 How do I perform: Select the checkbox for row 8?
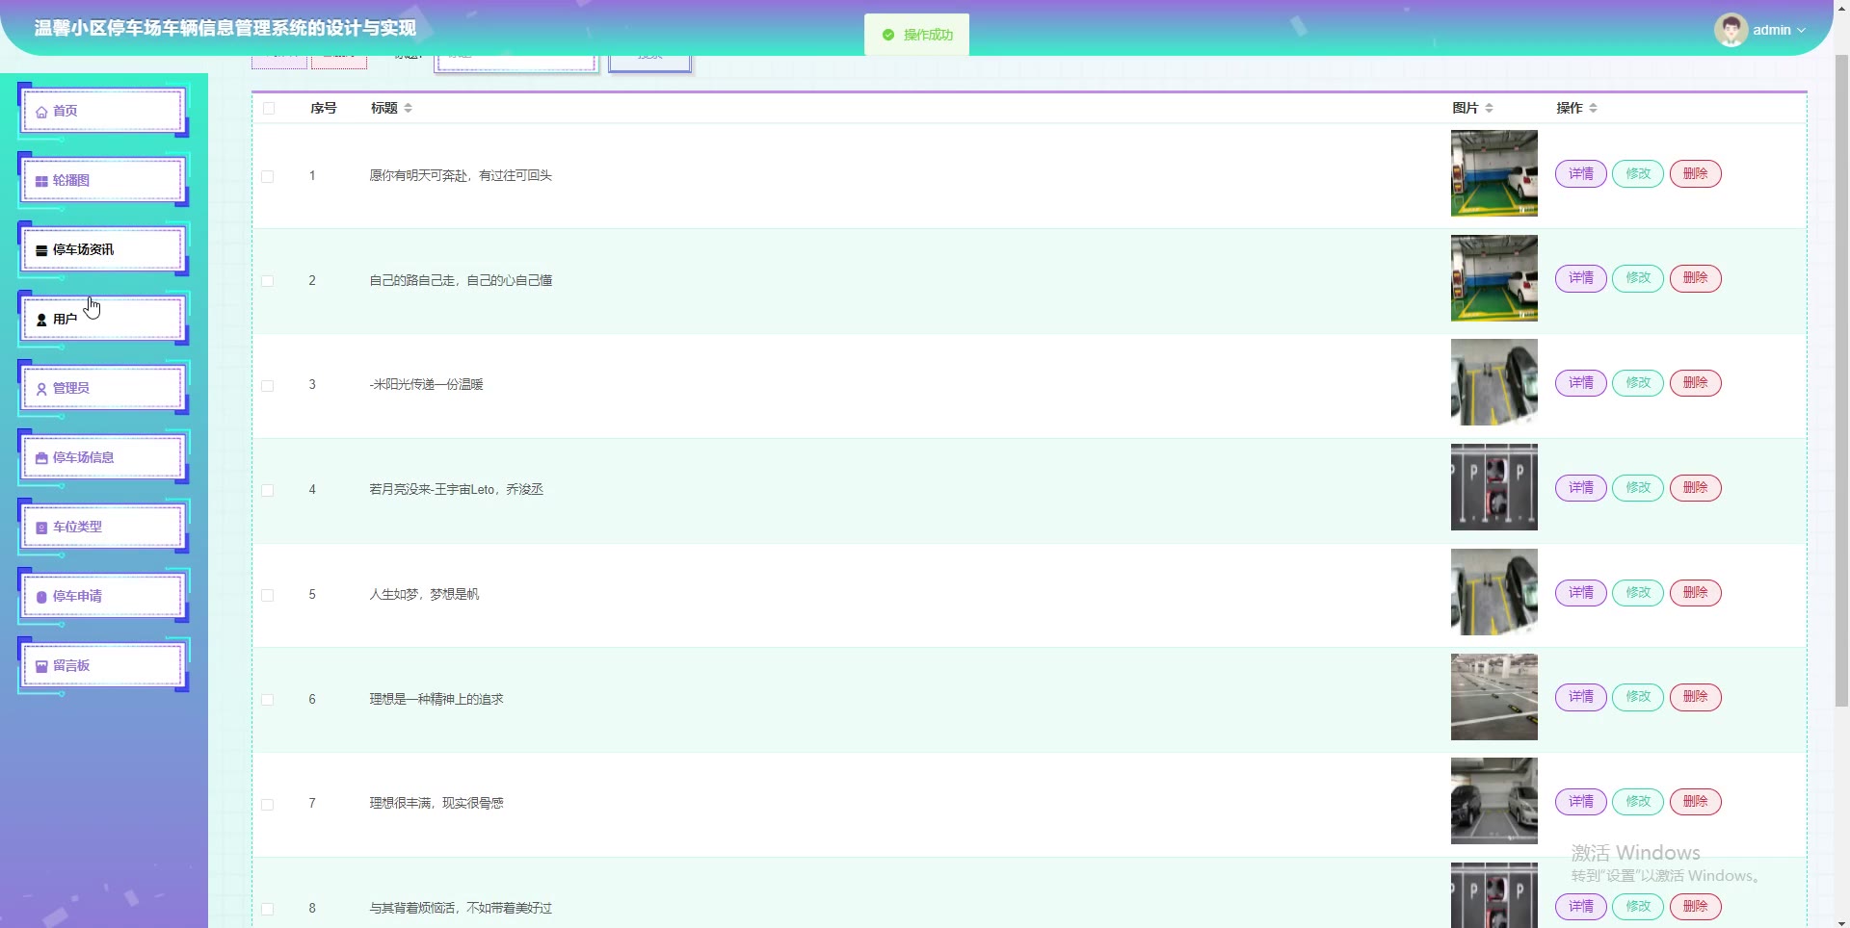click(268, 909)
